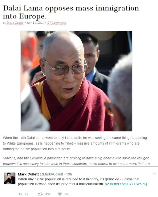Open the Dalai Lama article photo
Screen dimensions: 158x197
[x=76, y=81]
